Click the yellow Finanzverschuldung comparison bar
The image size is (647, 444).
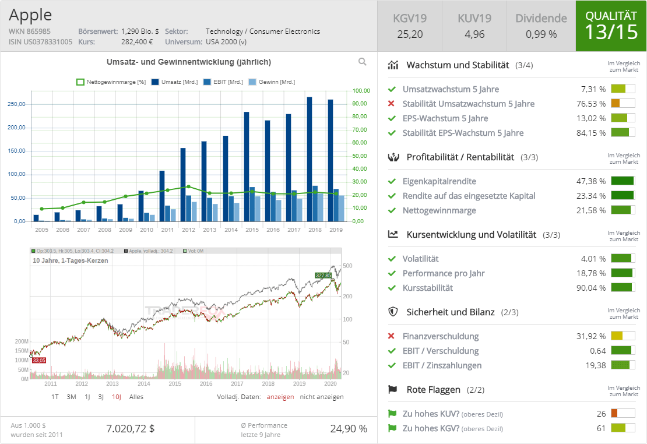click(623, 336)
